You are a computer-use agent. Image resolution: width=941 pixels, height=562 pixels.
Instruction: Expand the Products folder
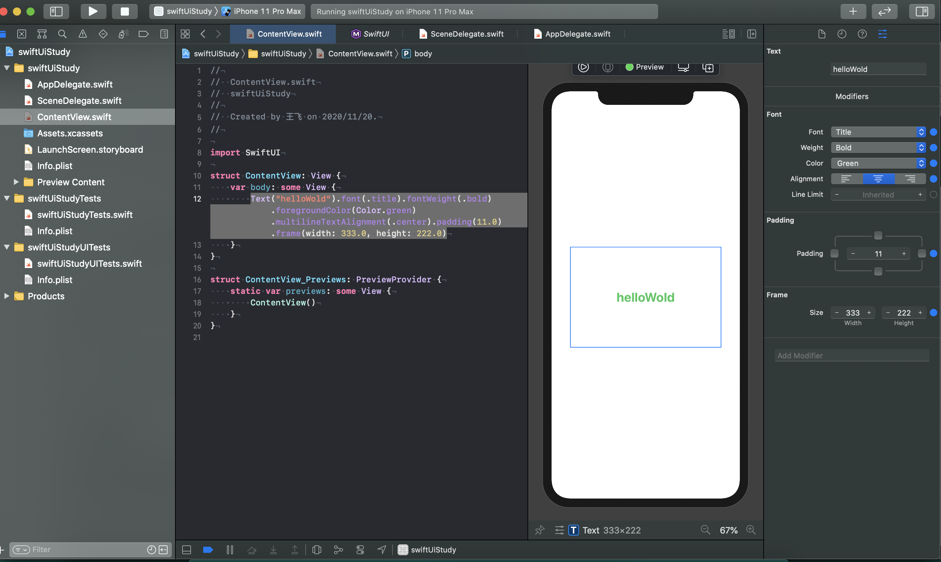tap(7, 296)
